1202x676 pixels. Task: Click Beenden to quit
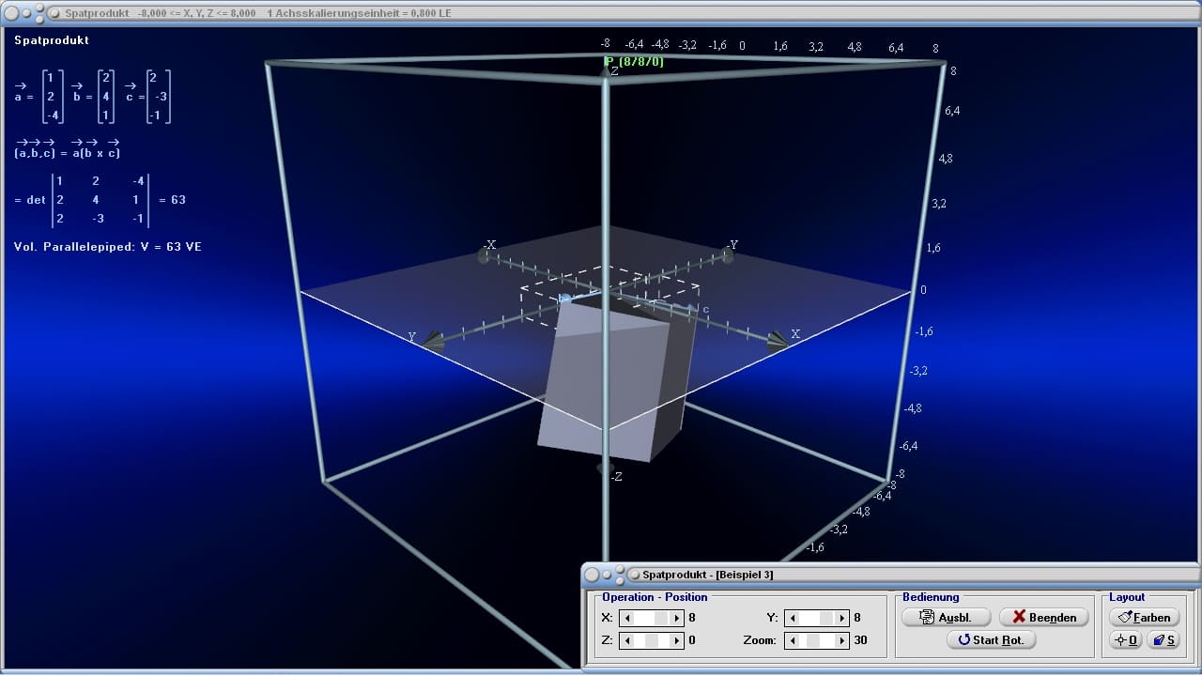point(1043,617)
